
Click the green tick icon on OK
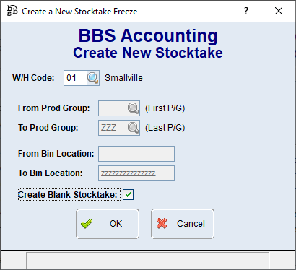(x=87, y=224)
